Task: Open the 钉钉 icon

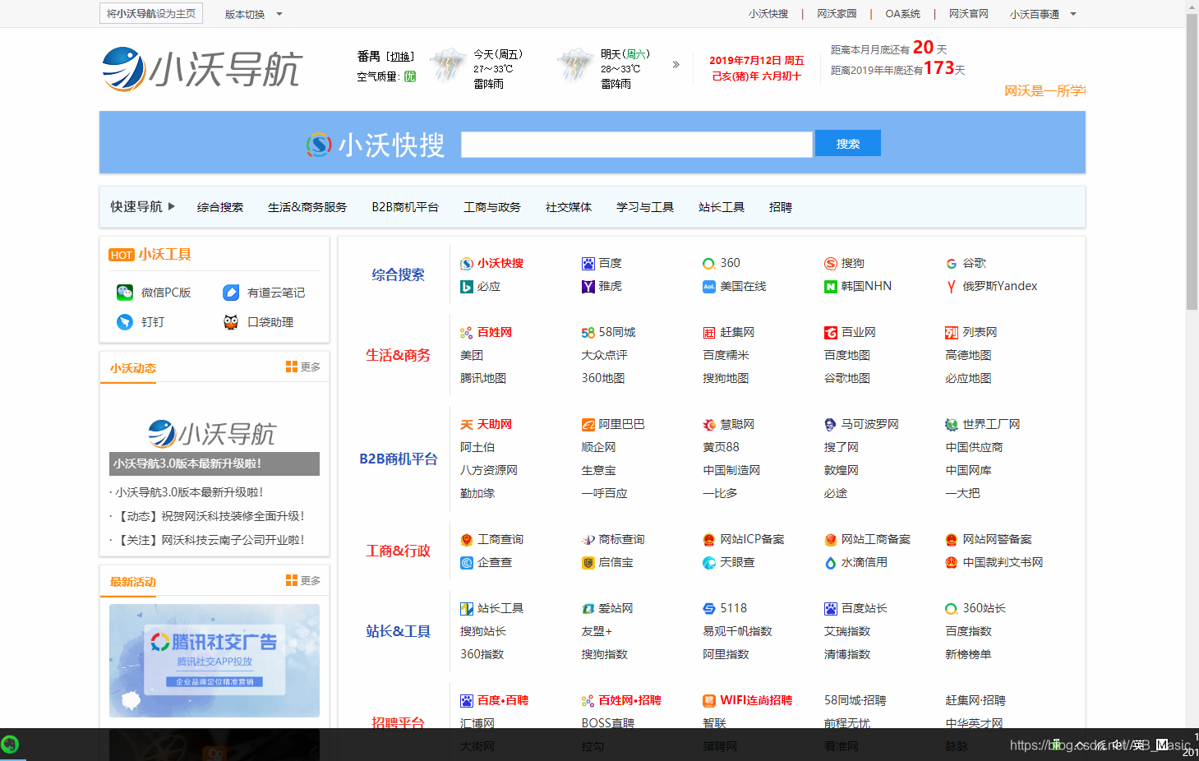Action: tap(125, 322)
